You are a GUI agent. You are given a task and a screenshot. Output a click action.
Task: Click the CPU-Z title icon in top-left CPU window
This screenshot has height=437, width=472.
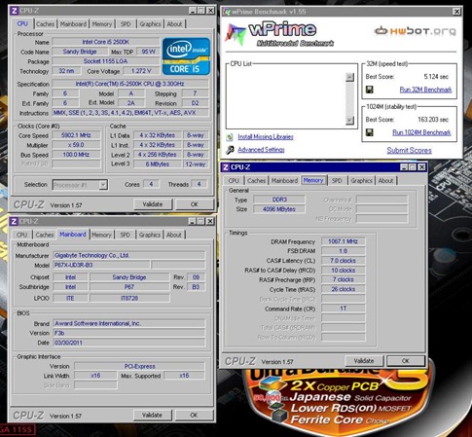[x=14, y=11]
